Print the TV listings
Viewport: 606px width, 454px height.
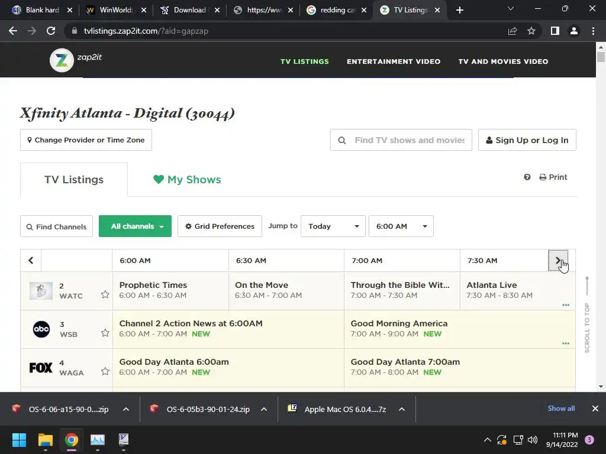(x=553, y=177)
